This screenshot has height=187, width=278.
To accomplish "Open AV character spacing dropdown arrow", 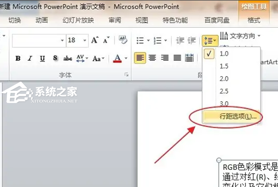I will (87, 58).
